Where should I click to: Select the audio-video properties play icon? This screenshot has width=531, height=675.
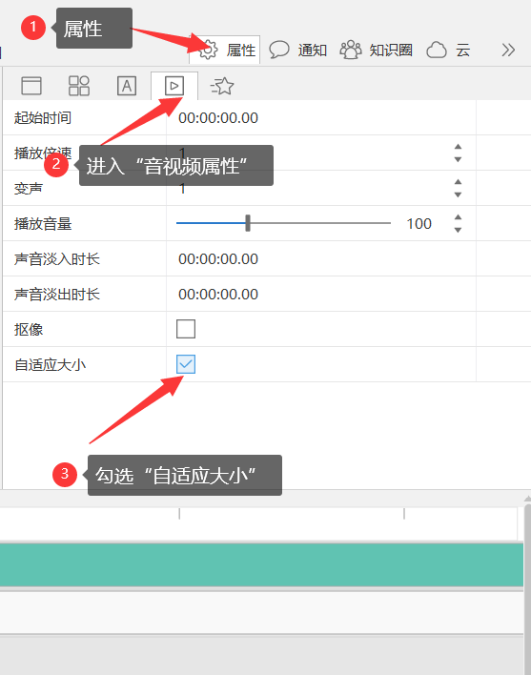click(174, 86)
